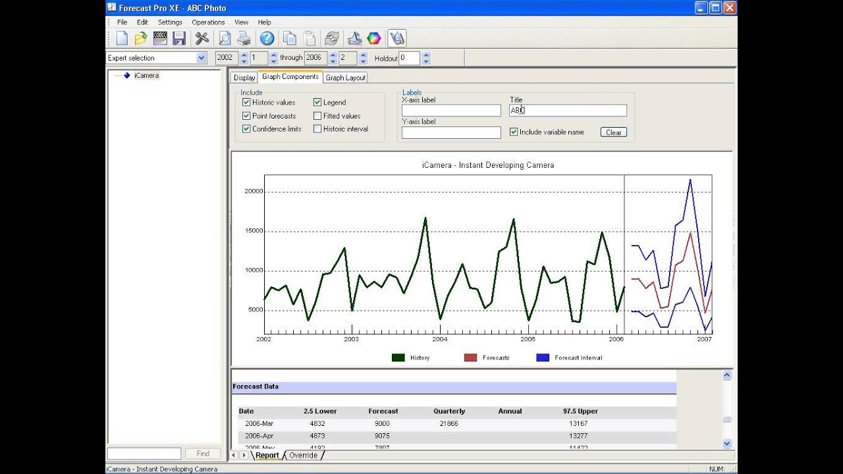
Task: Uncheck Point forecasts checkbox
Action: pos(246,116)
